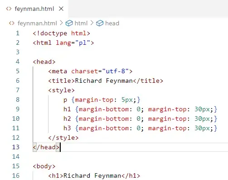
Task: Click the h1 margin CSS rule
Action: pyautogui.click(x=140, y=109)
